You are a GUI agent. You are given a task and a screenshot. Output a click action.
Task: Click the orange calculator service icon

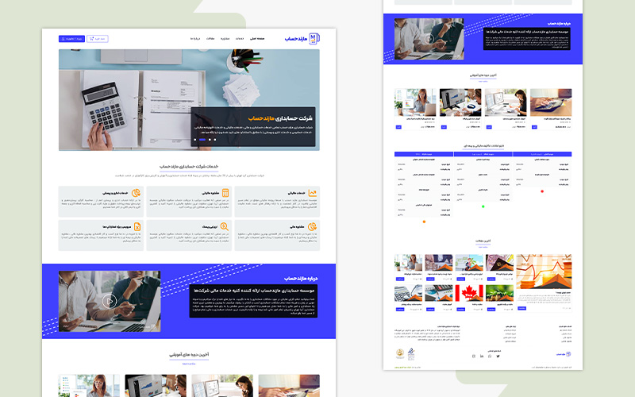225,193
